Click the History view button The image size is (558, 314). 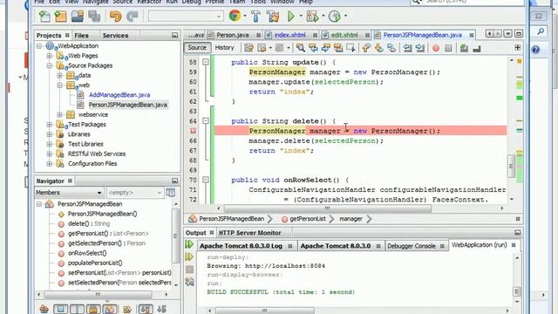pyautogui.click(x=224, y=48)
